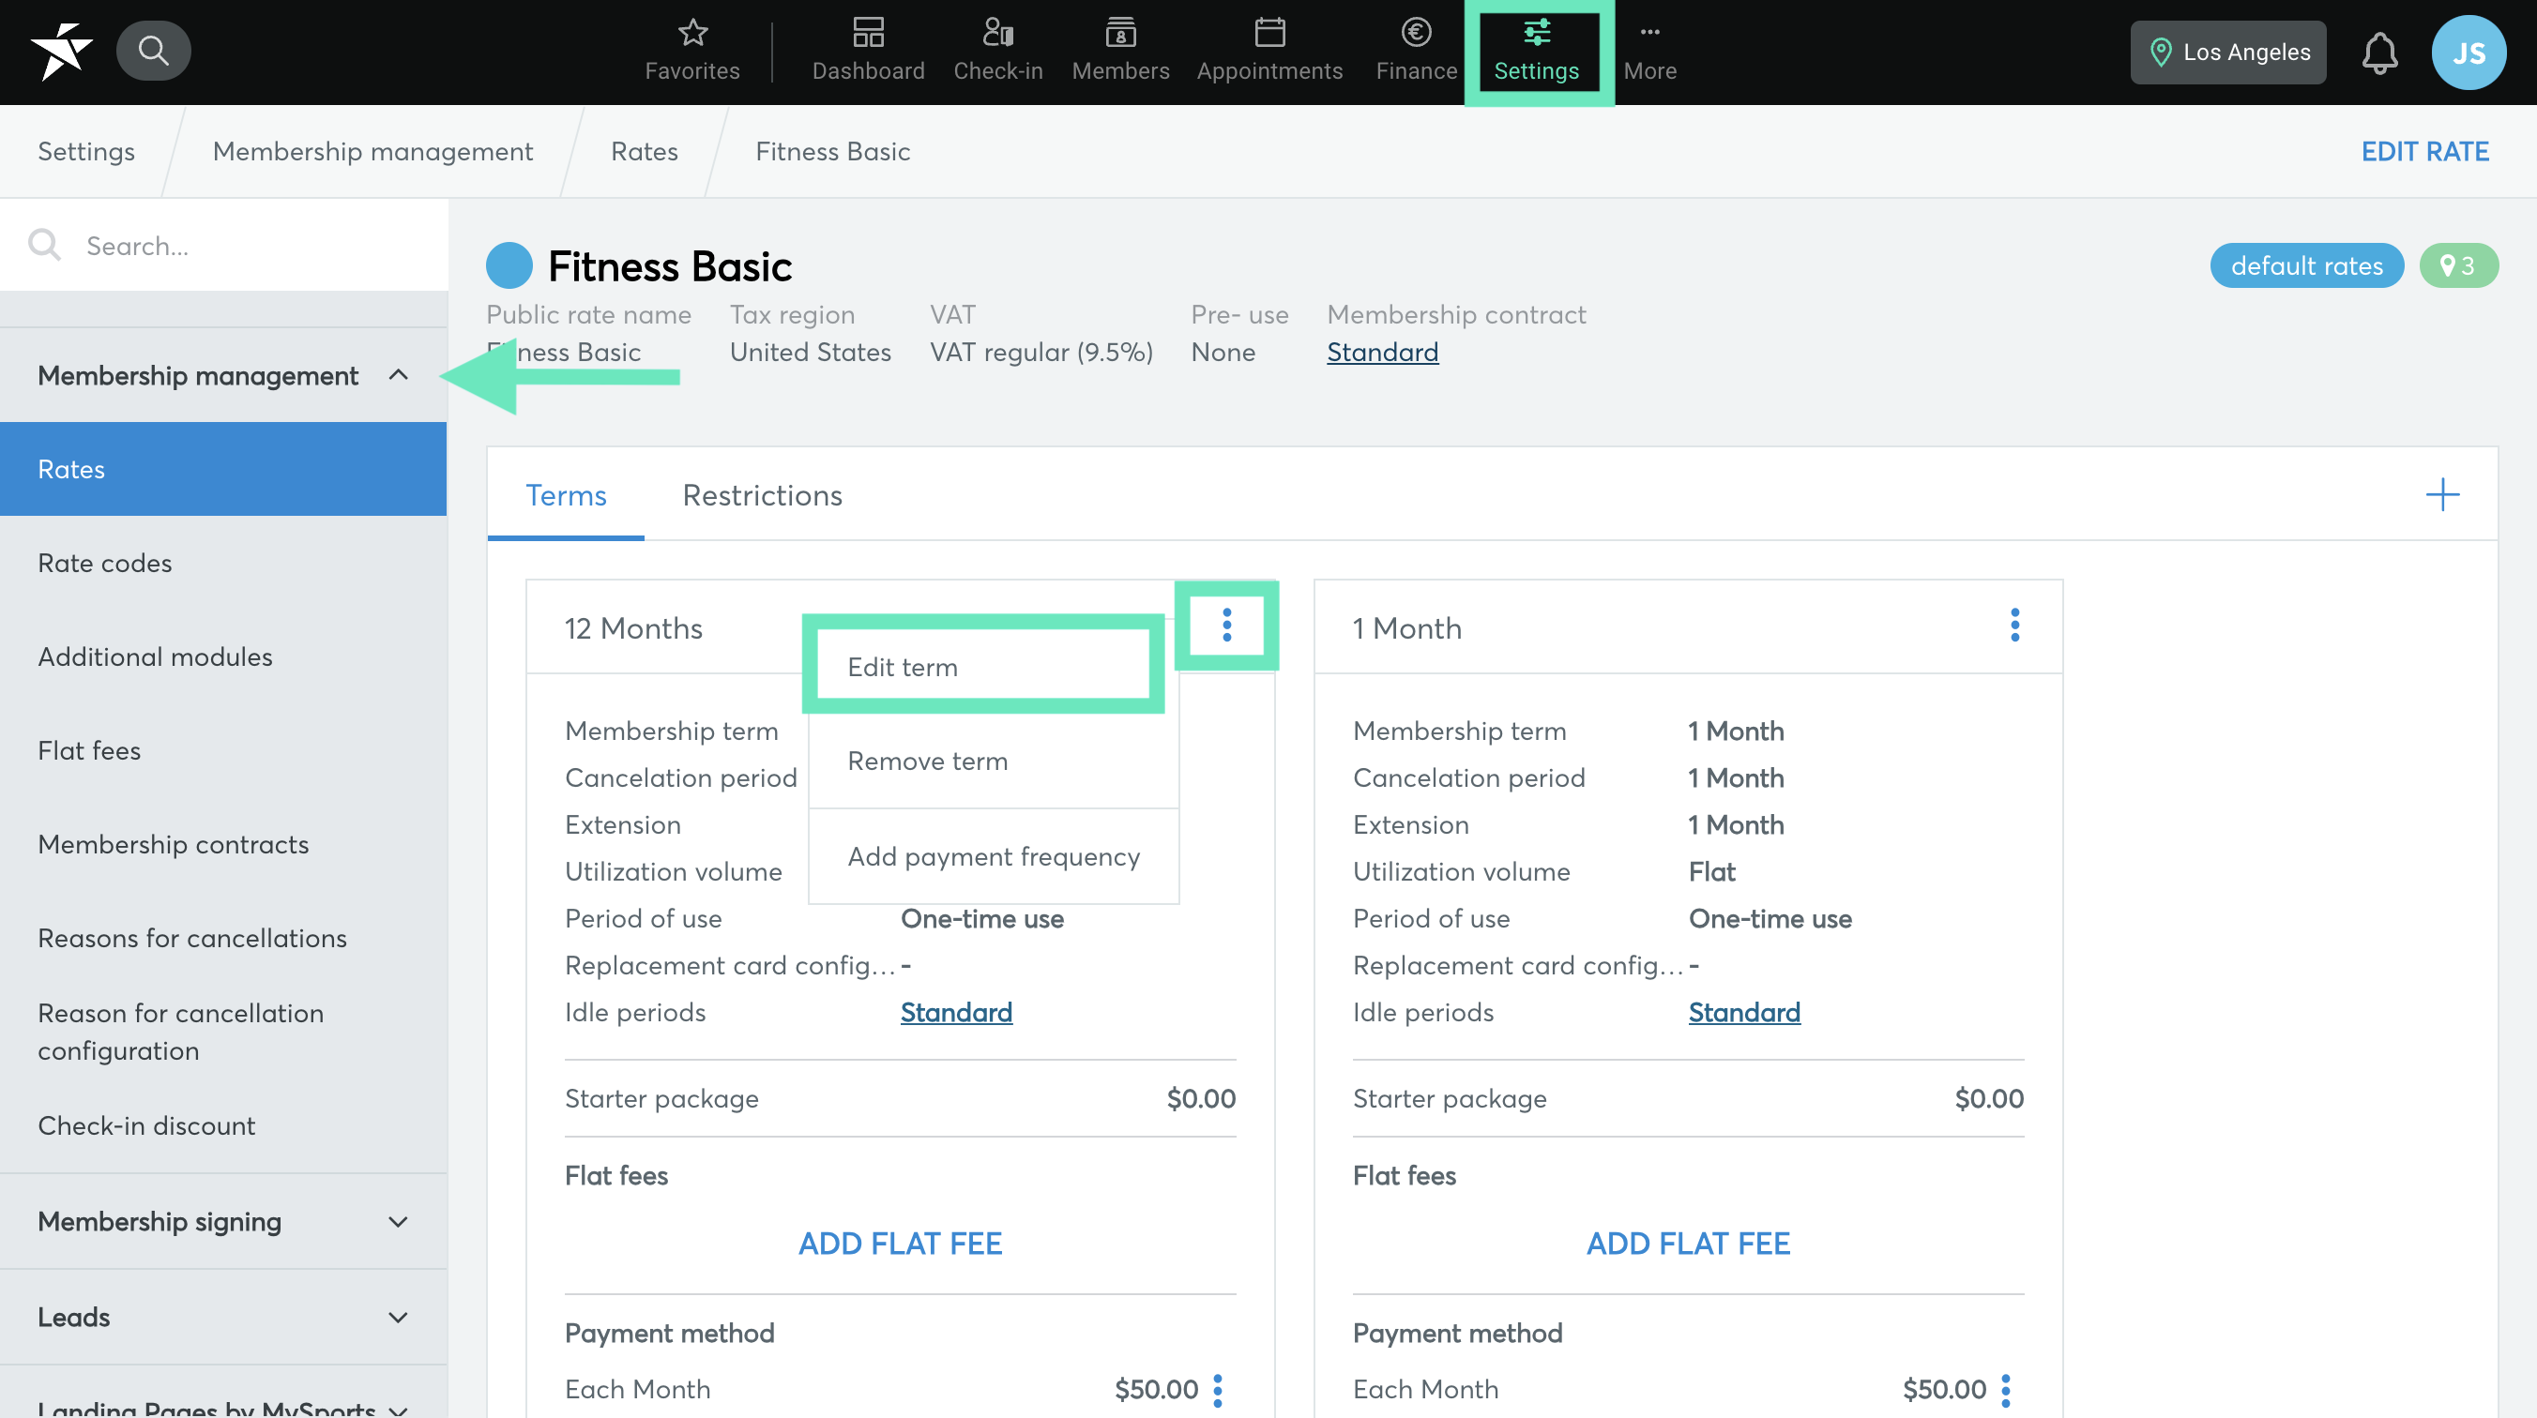Click ADD FLAT FEE in 1 Month card
2537x1418 pixels.
pyautogui.click(x=1687, y=1243)
